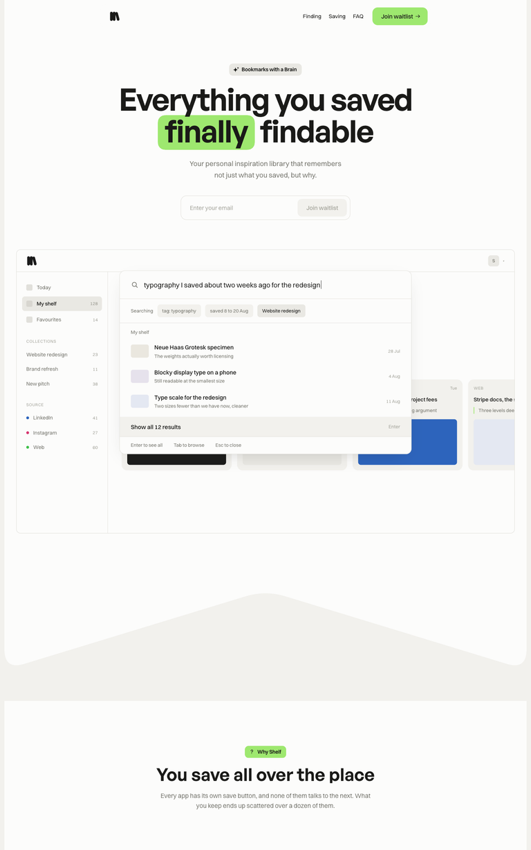Click the Today sidebar icon
The height and width of the screenshot is (850, 531).
coord(29,287)
